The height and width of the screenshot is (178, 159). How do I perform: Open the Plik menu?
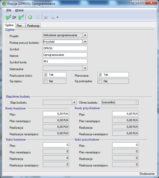pos(9,10)
